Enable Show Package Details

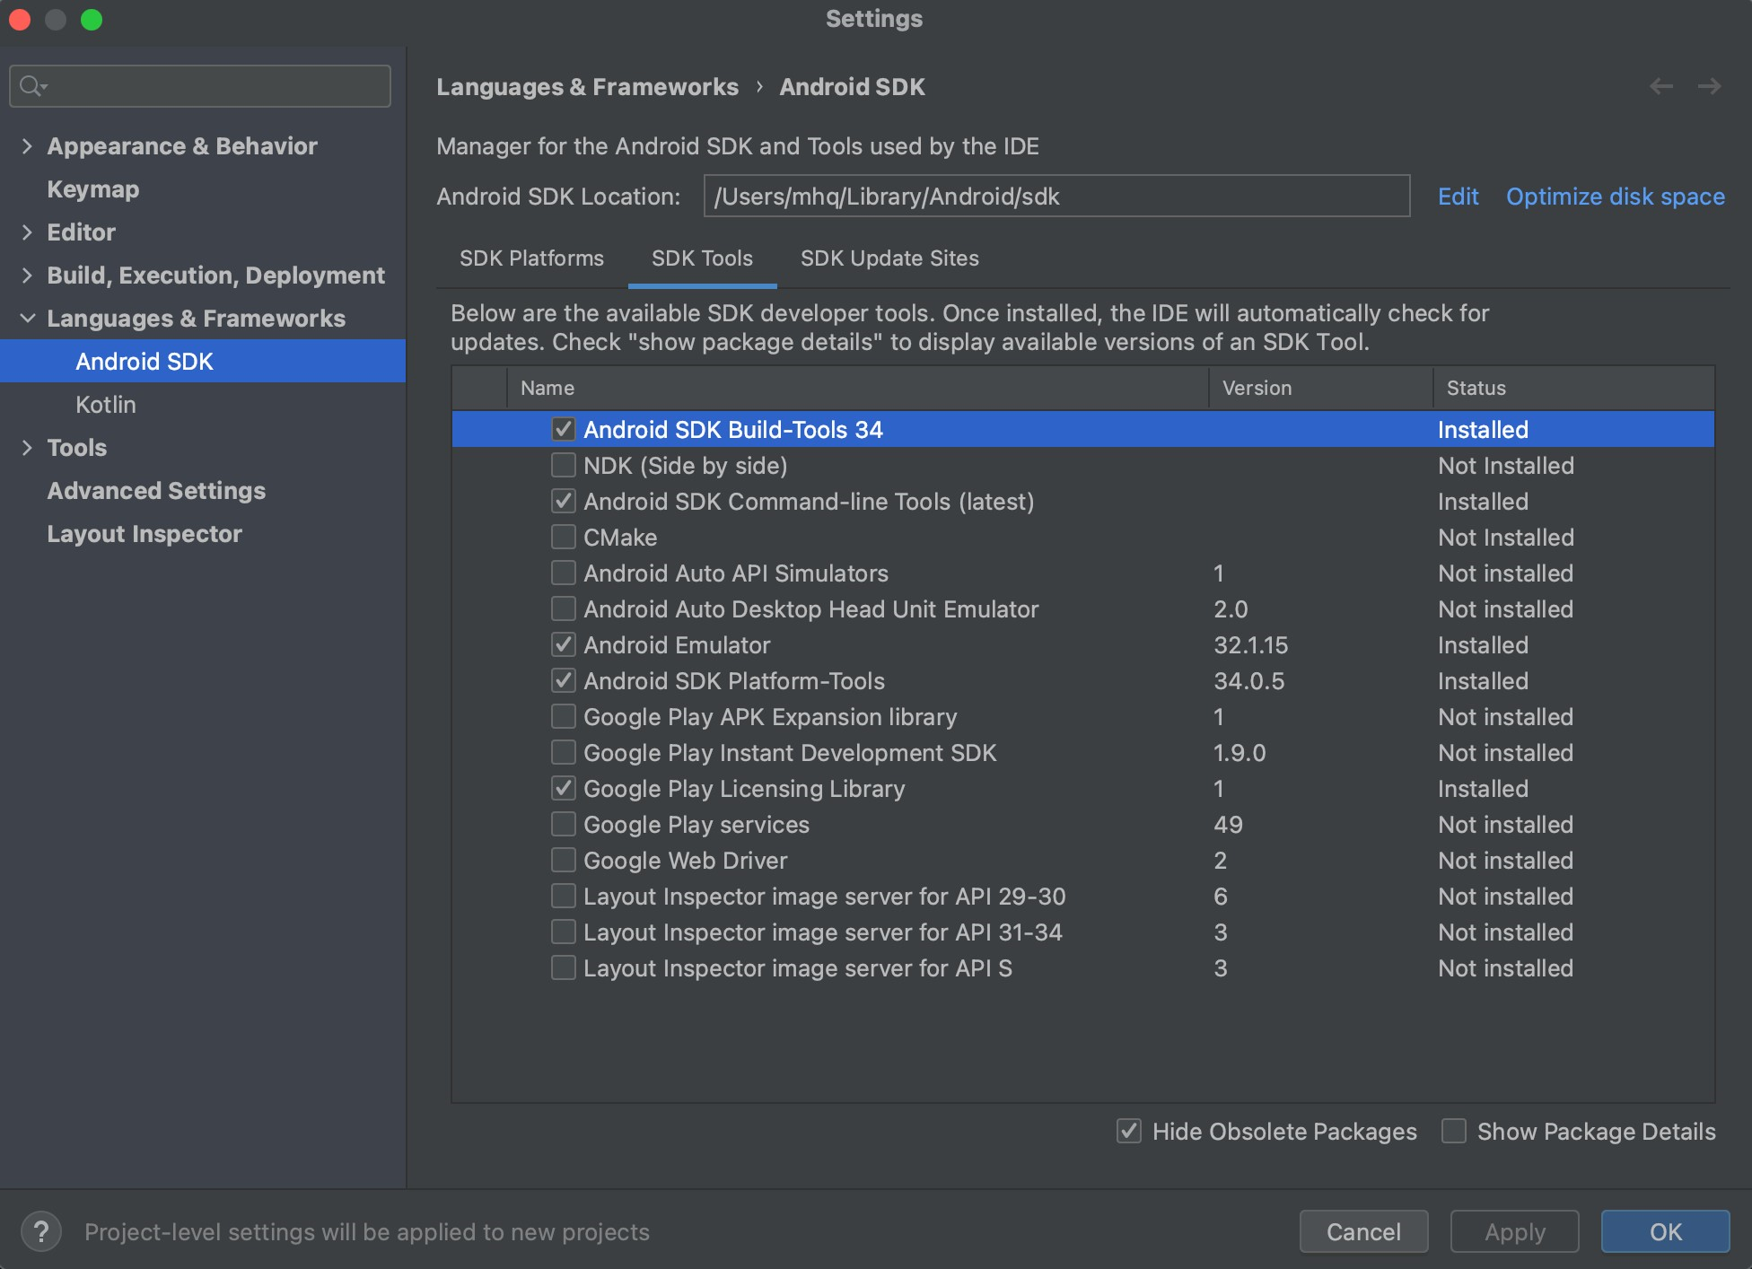pos(1454,1131)
